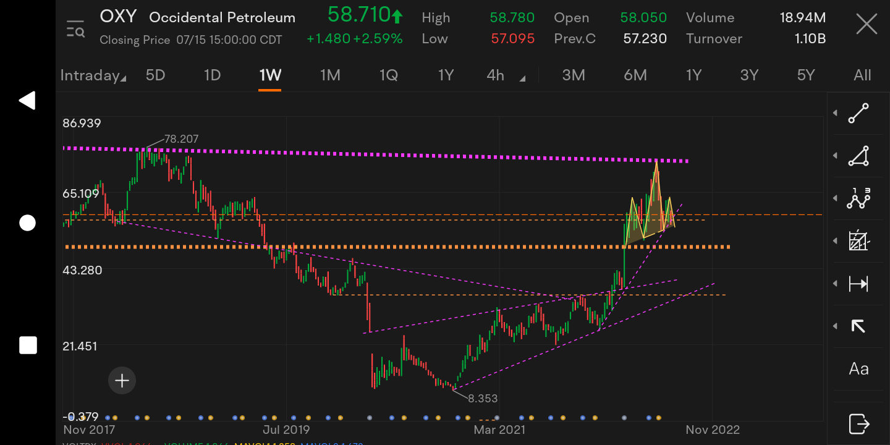Screen dimensions: 890x445
Task: Open the 4h interval dropdown
Action: pyautogui.click(x=506, y=75)
